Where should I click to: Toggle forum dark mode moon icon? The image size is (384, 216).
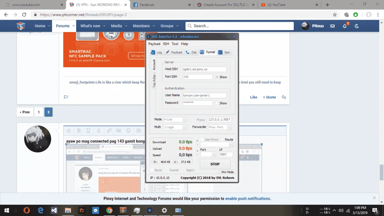click(x=357, y=26)
